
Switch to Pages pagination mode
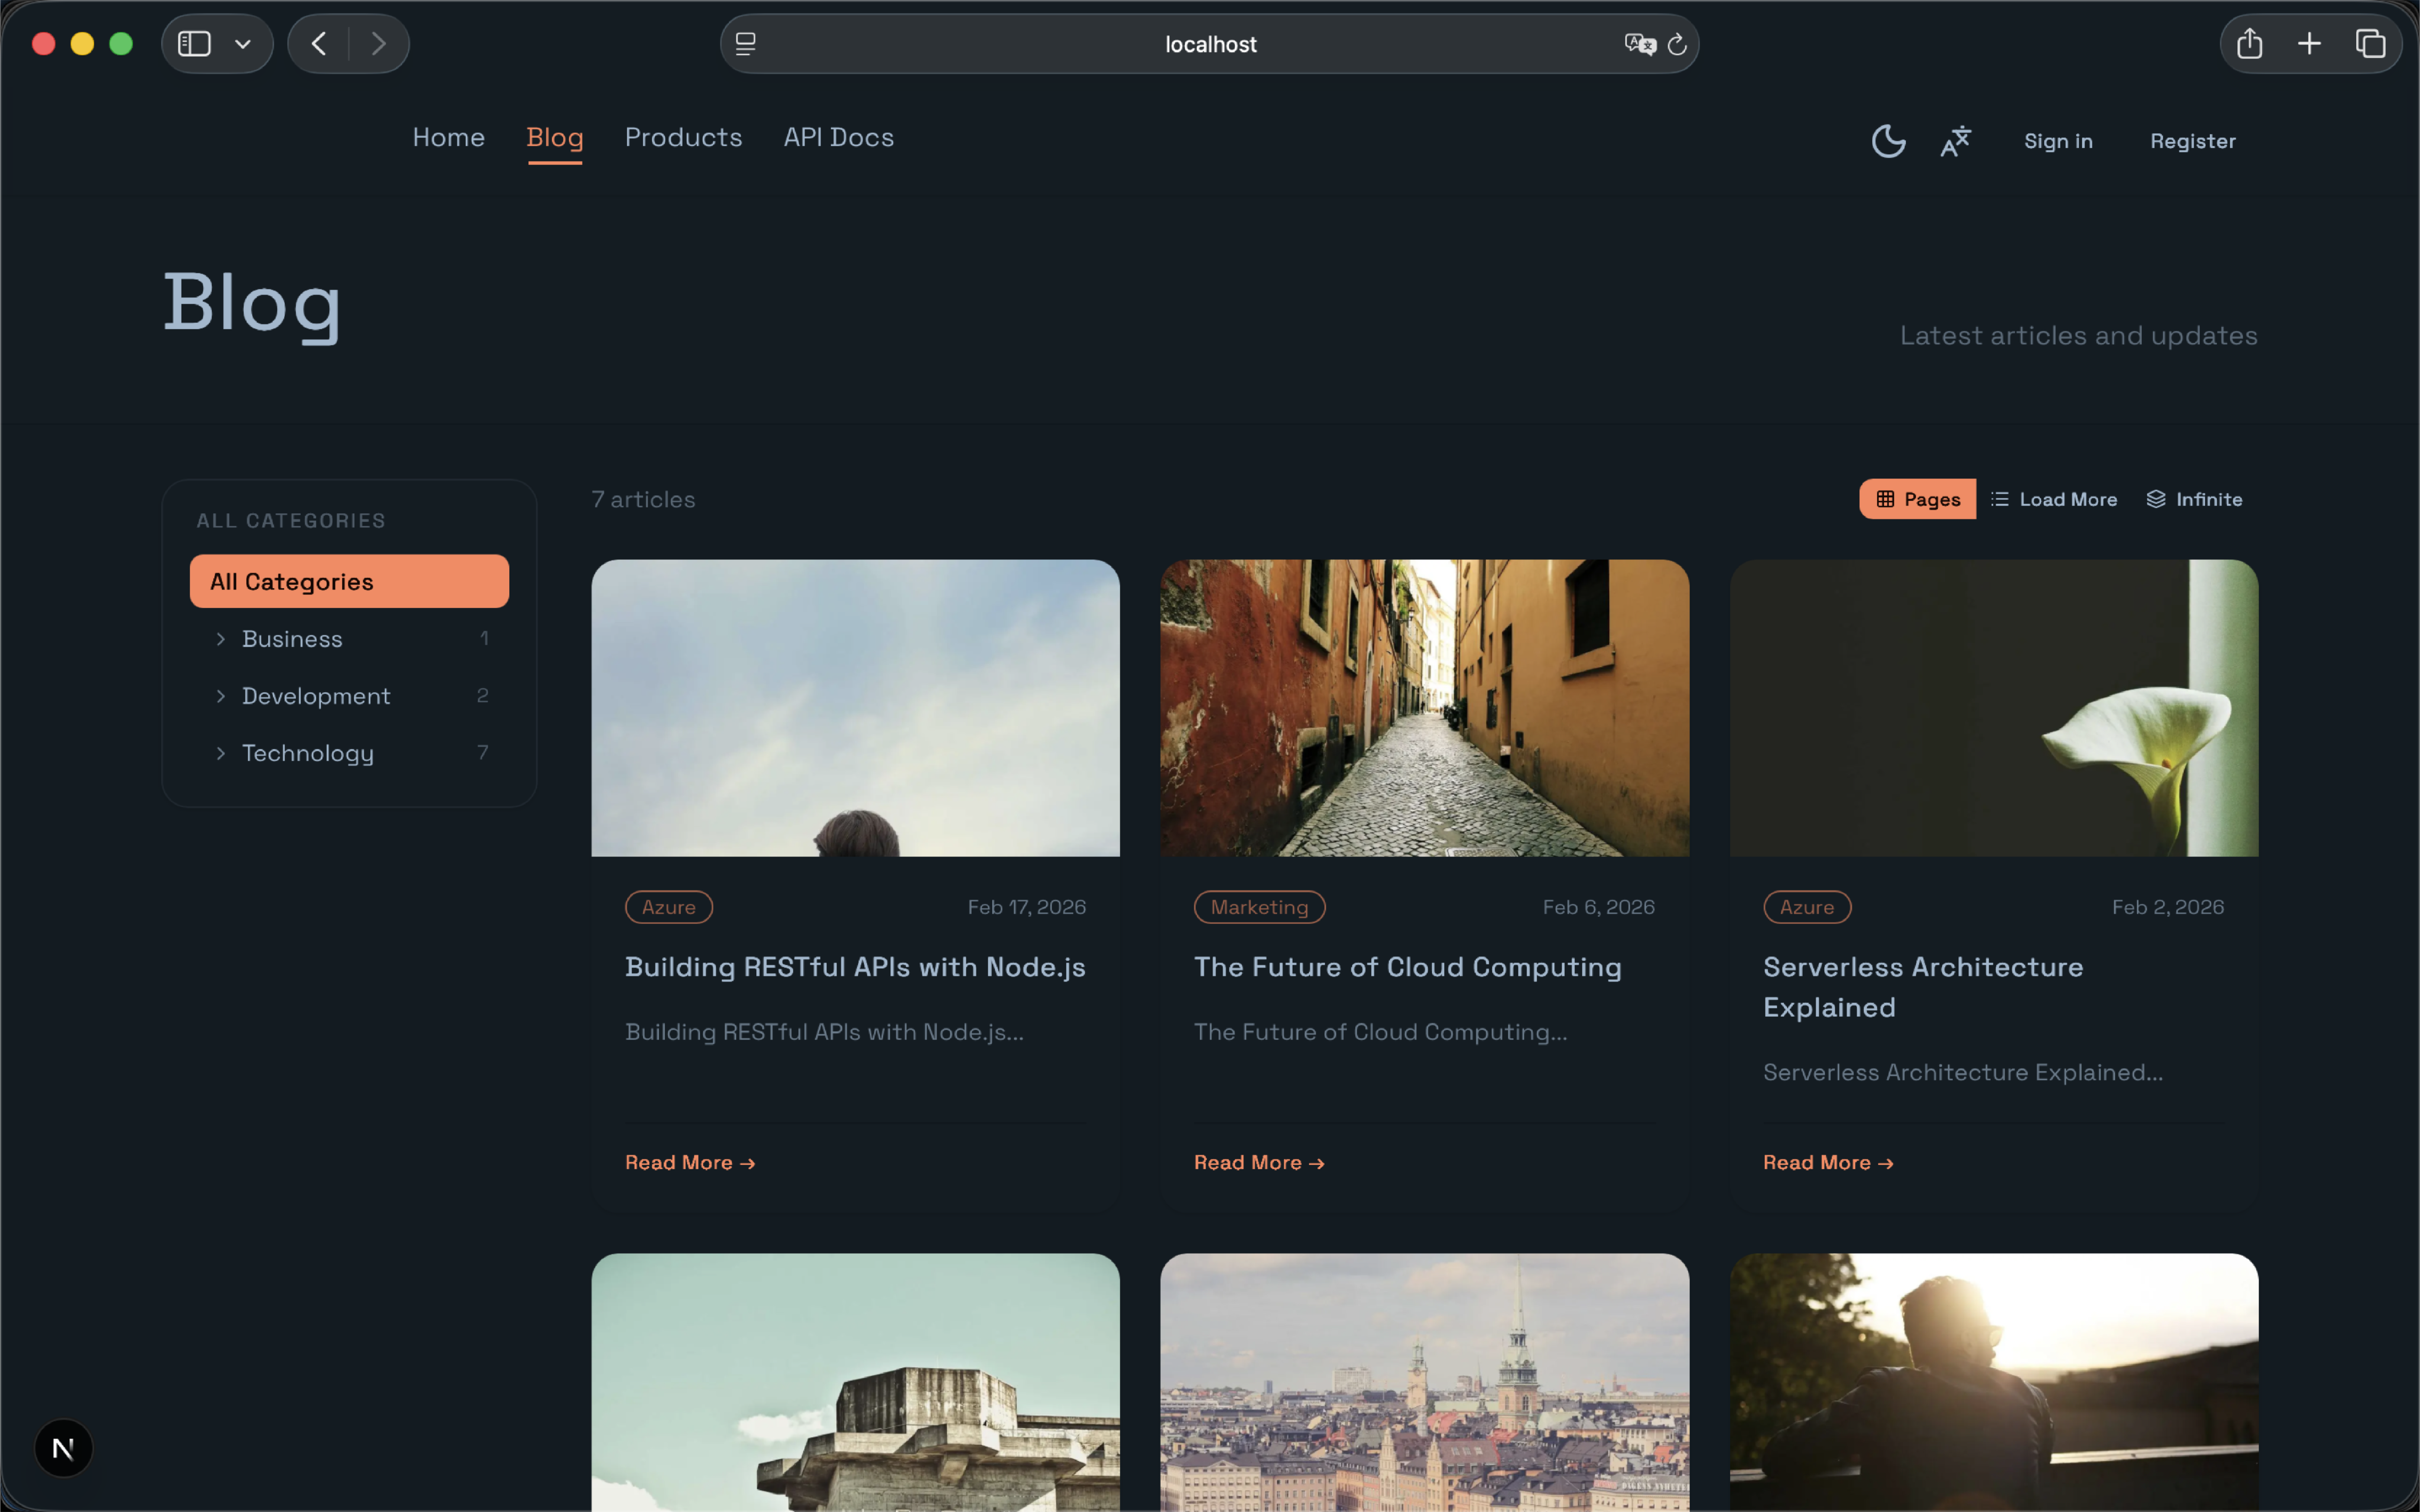[1917, 499]
